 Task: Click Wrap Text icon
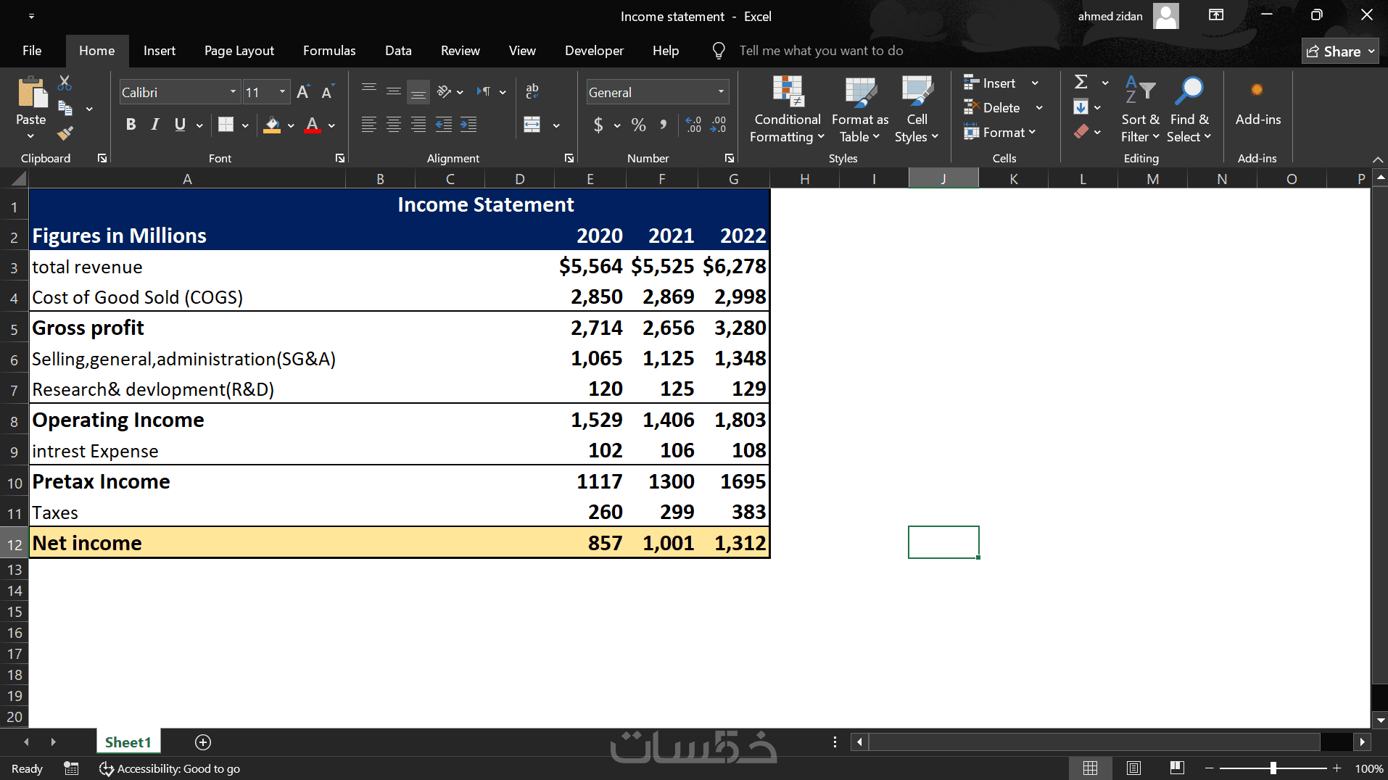532,91
